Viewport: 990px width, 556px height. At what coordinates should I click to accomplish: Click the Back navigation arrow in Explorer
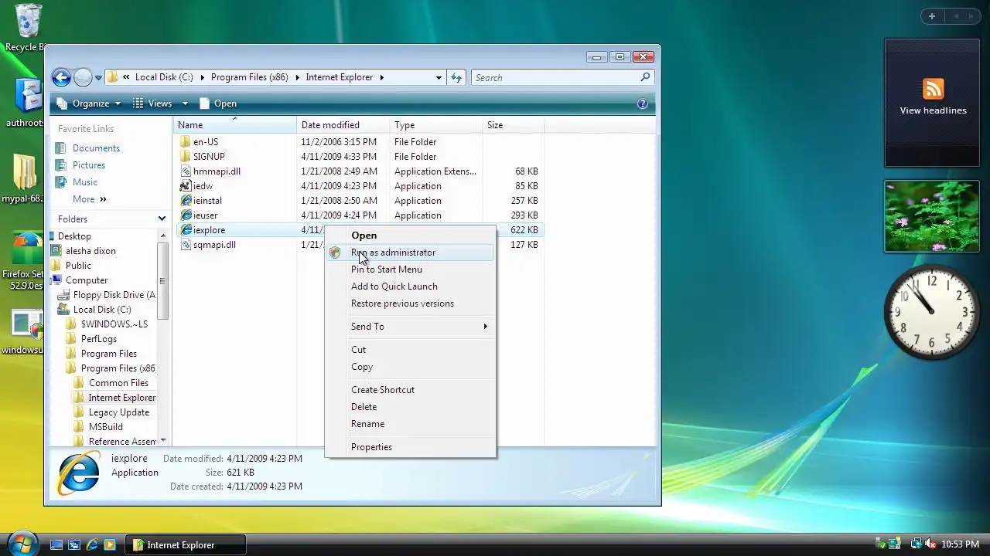[61, 77]
